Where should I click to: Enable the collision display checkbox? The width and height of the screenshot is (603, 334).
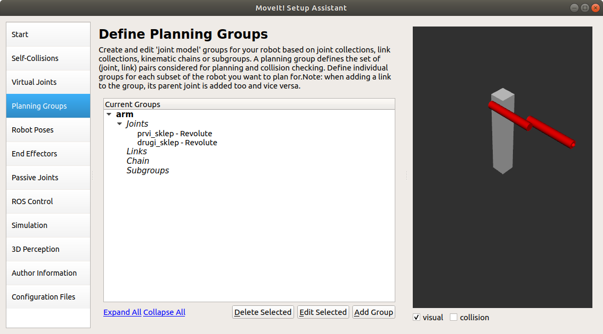tap(454, 317)
